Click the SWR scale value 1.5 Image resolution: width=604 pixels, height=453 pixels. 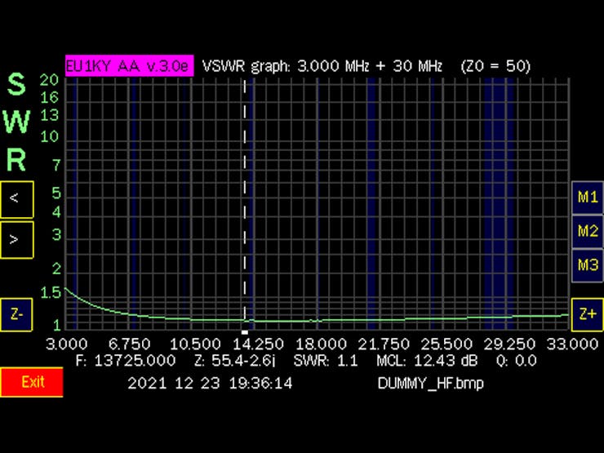point(51,293)
